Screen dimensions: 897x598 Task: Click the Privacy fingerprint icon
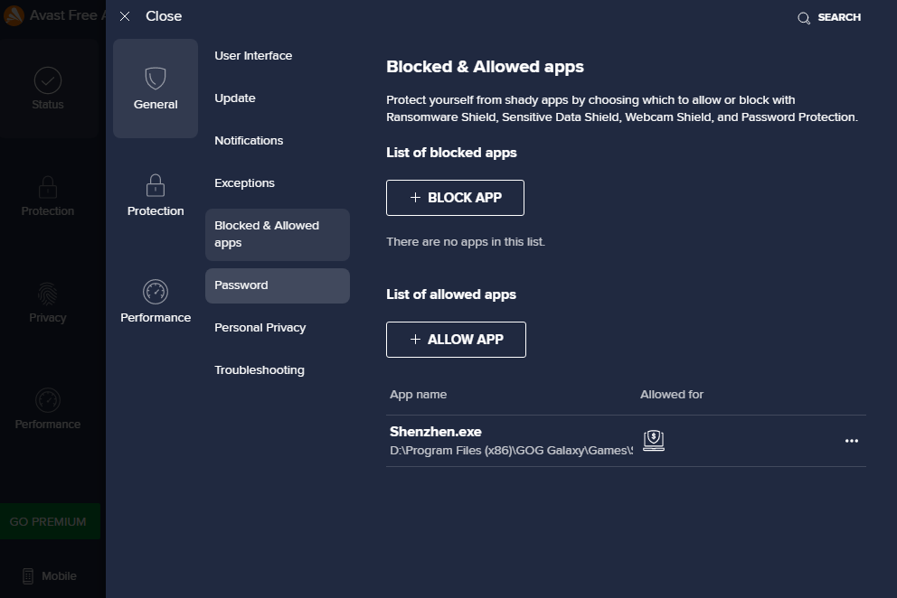coord(48,294)
